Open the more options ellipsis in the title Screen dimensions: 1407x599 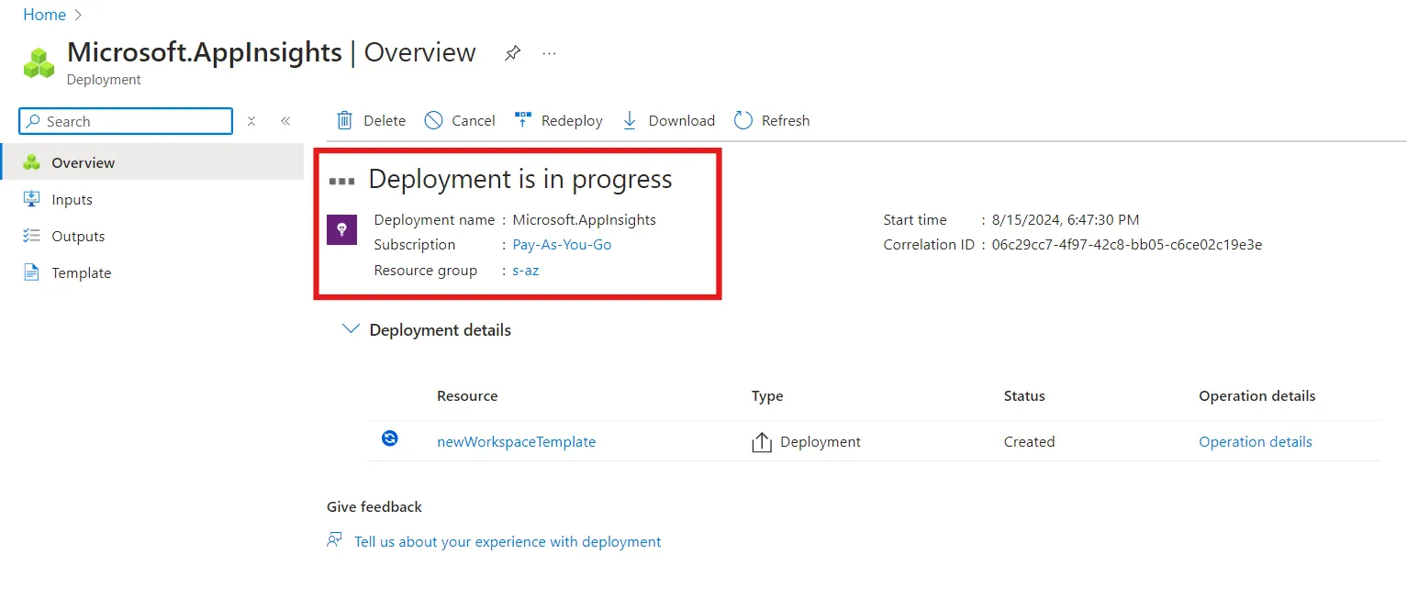coord(549,53)
